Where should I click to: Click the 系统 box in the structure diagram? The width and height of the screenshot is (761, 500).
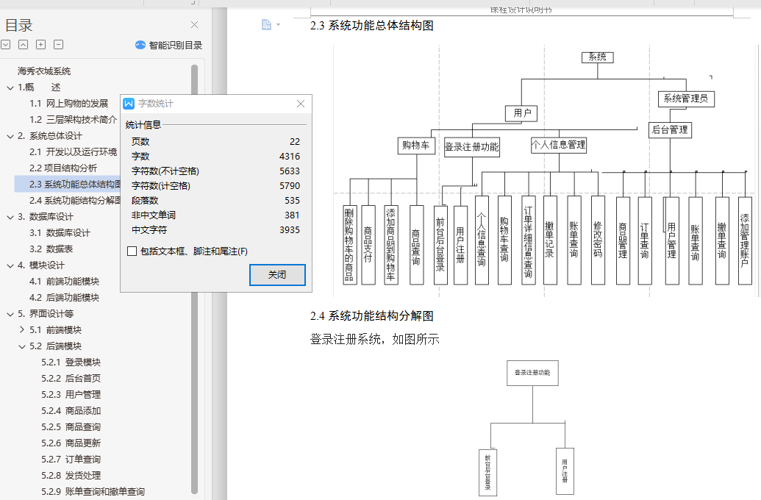(x=598, y=57)
